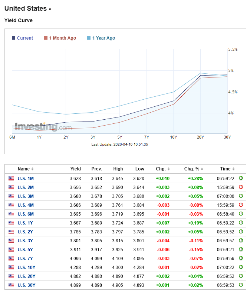This screenshot has width=250, height=299.
Task: Click the flag icon next to U.S. 20Y
Action: coord(11,276)
